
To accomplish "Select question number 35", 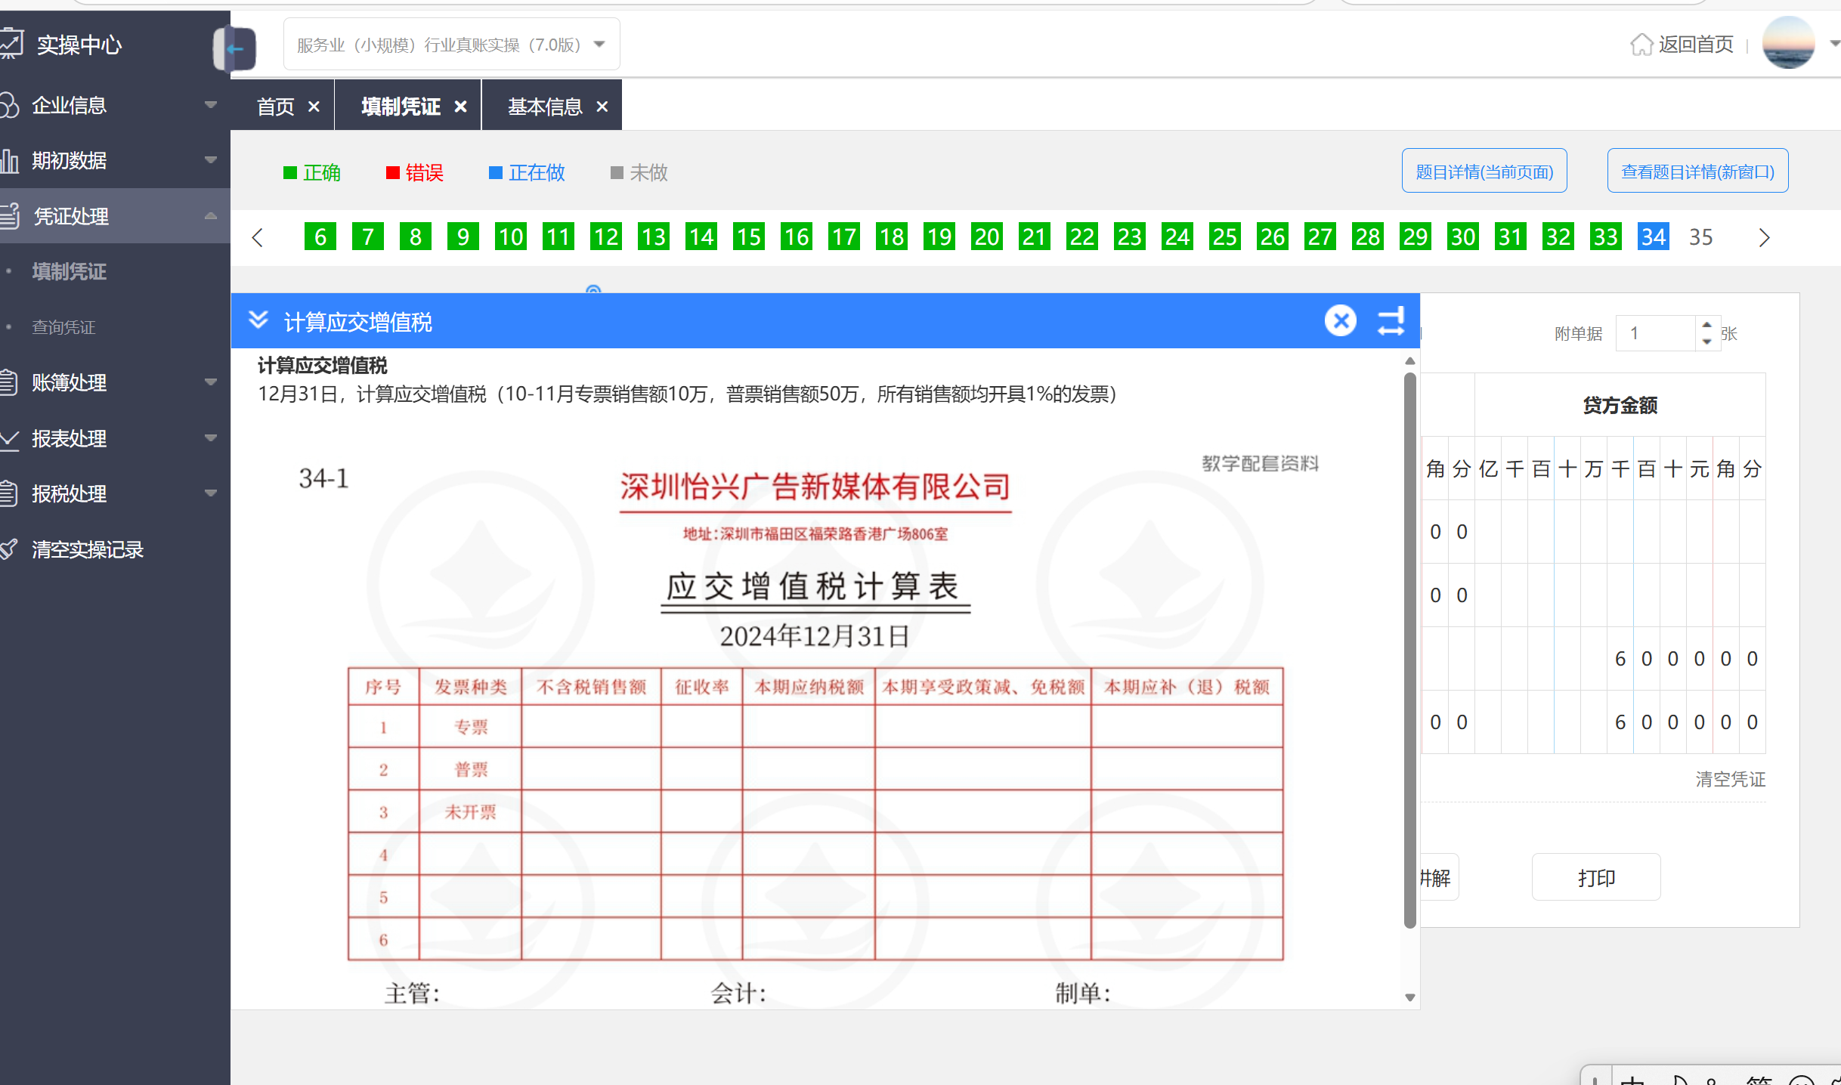I will click(x=1700, y=237).
